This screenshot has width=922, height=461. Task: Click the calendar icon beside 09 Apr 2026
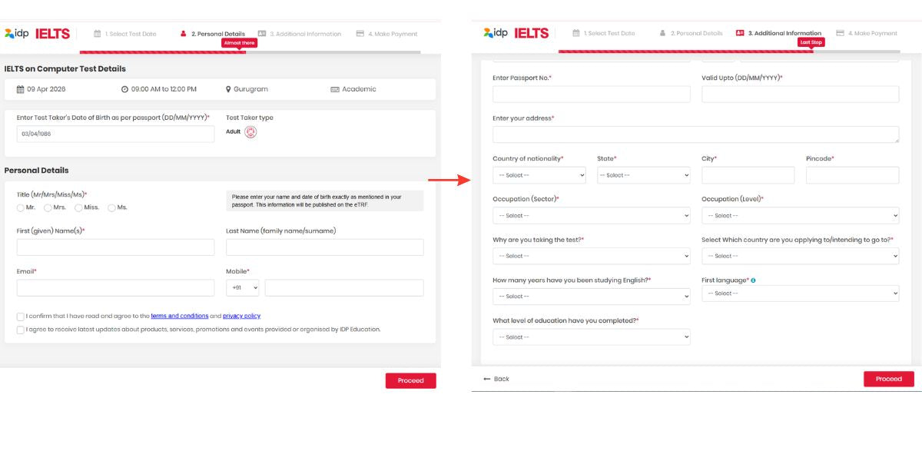coord(20,89)
